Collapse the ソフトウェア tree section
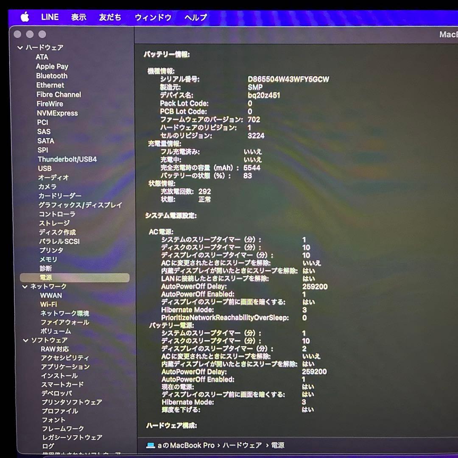This screenshot has width=458, height=458. point(25,340)
